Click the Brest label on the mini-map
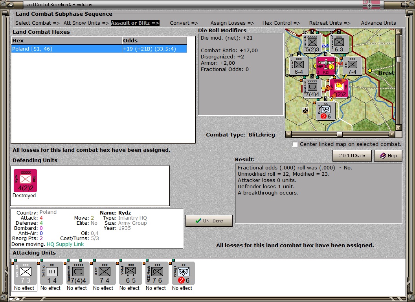Image resolution: width=415 pixels, height=302 pixels. [x=386, y=73]
